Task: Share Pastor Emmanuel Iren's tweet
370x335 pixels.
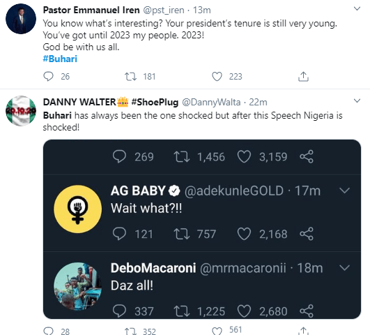Action: (303, 77)
